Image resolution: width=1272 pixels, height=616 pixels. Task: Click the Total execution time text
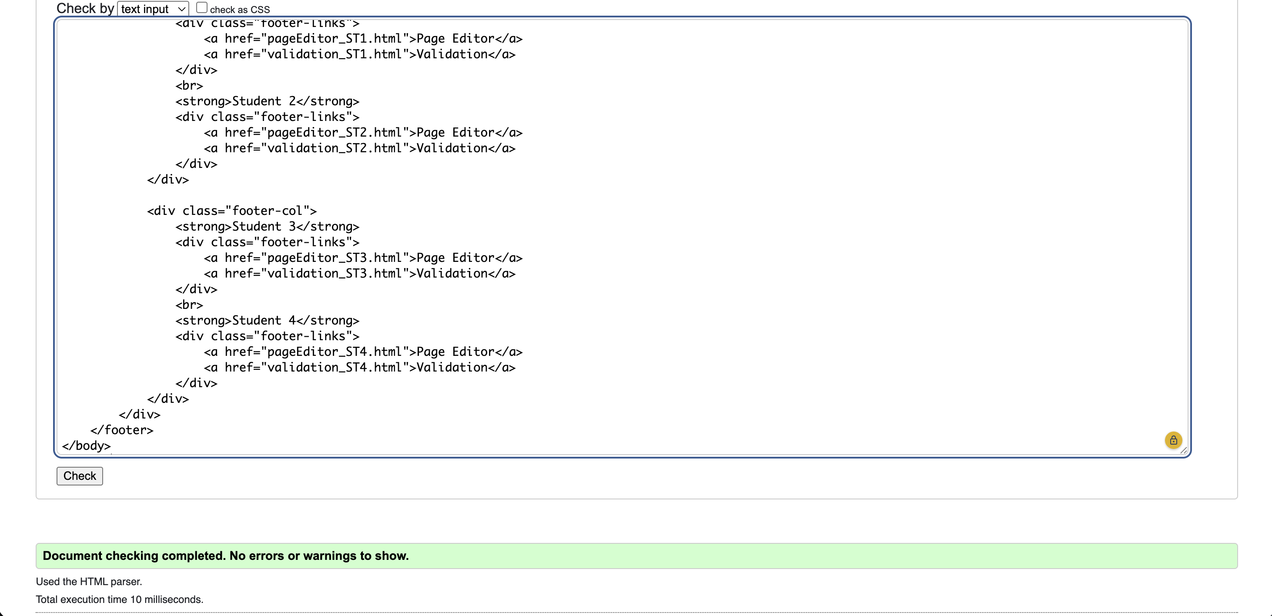click(x=120, y=599)
